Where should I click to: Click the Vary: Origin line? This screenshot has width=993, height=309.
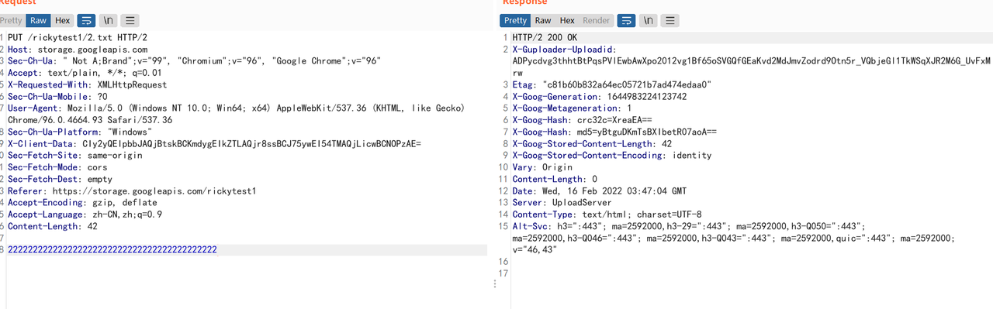point(542,167)
